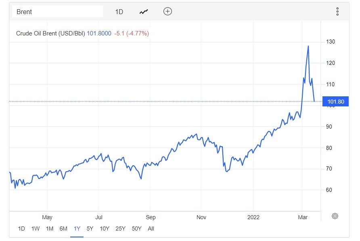Show All historical data range

point(151,229)
